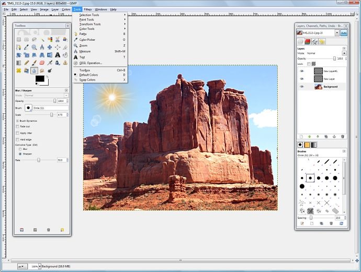The image size is (361, 272).
Task: Click the trash icon in the Layers panel
Action: pyautogui.click(x=343, y=136)
